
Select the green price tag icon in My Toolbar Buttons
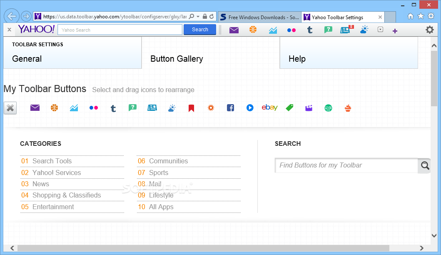point(289,108)
